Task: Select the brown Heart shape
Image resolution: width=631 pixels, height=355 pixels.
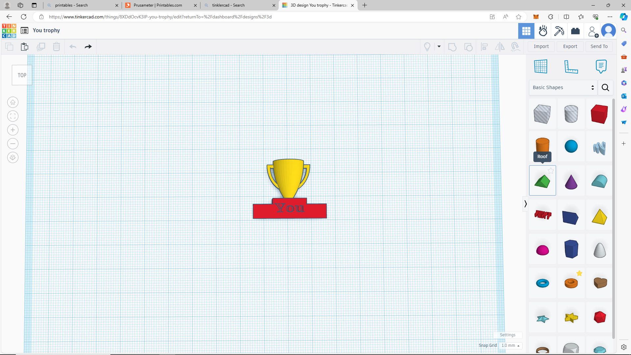Action: click(600, 283)
